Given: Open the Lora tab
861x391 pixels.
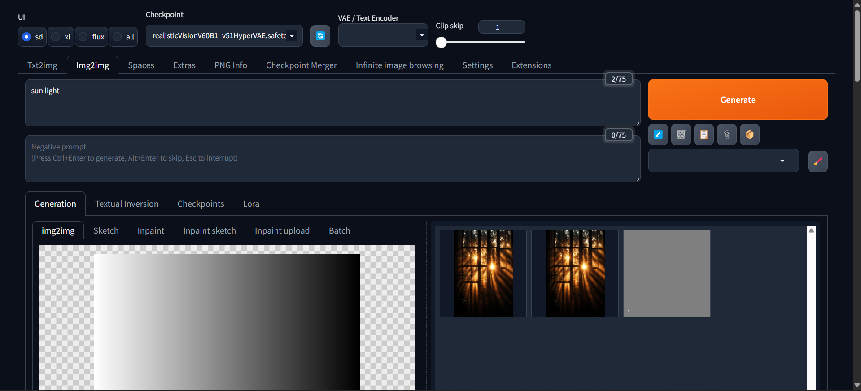Looking at the screenshot, I should click(x=251, y=204).
